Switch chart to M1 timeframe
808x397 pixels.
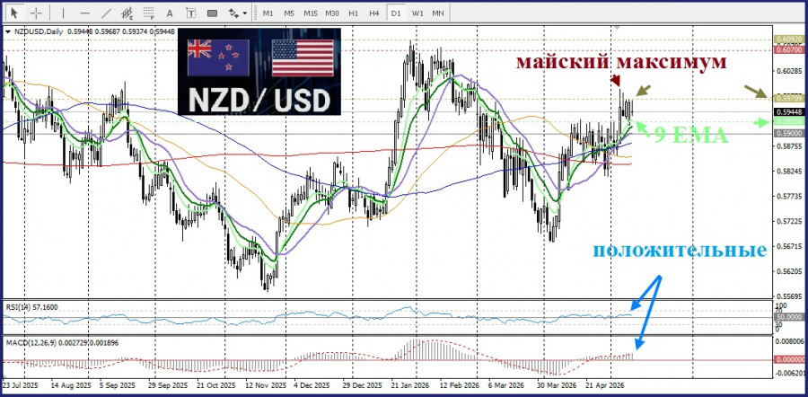pyautogui.click(x=268, y=13)
